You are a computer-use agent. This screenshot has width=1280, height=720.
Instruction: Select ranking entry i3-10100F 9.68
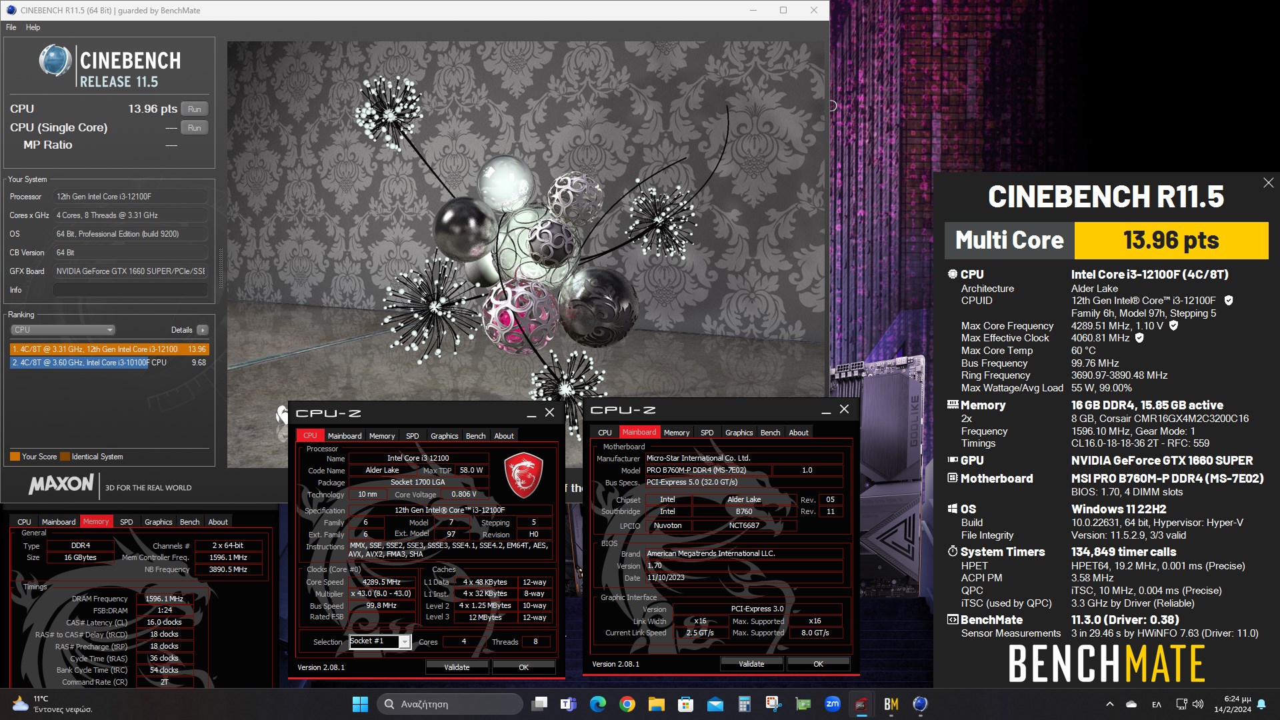(x=109, y=363)
